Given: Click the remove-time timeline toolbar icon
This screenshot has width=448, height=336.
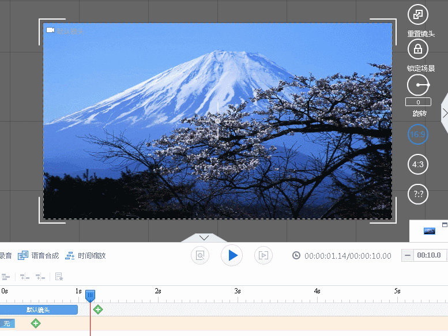Looking at the screenshot, I should click(25, 277).
